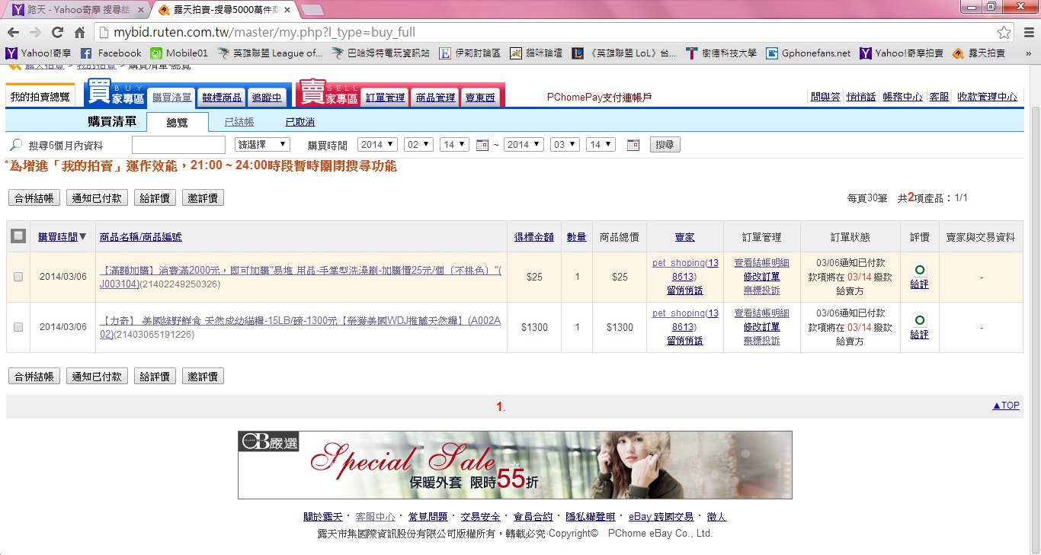
Task: Click the 搜尋 button
Action: click(665, 145)
